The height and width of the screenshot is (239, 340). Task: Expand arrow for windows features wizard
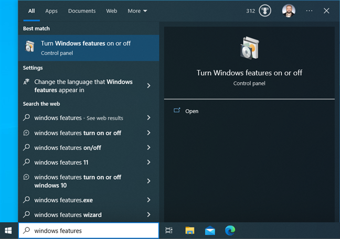point(149,214)
